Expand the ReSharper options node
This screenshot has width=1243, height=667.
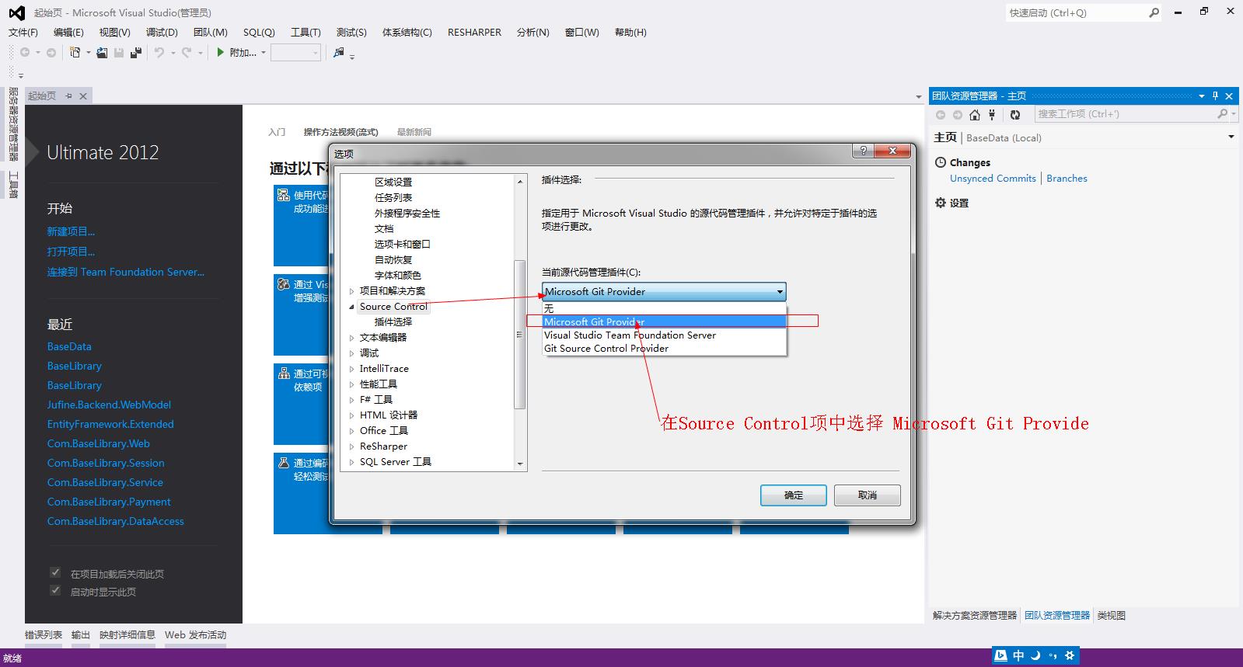[x=351, y=446]
